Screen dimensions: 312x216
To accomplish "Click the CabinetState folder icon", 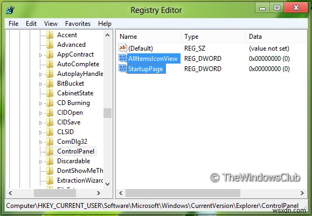I will [50, 93].
